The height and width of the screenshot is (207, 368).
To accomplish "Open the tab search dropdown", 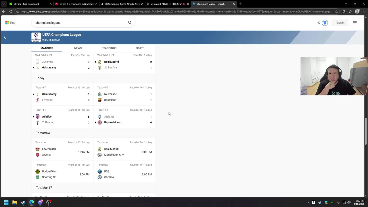I will (x=3, y=4).
